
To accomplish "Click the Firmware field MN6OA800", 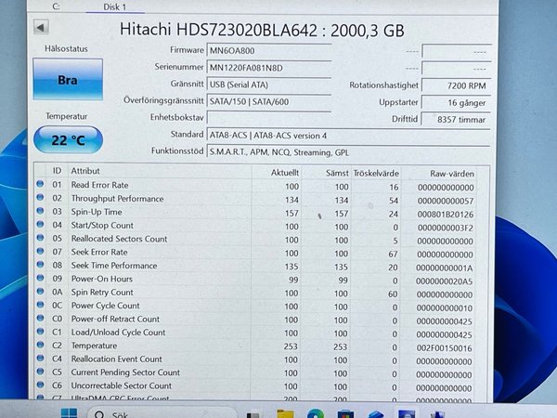I will point(267,48).
